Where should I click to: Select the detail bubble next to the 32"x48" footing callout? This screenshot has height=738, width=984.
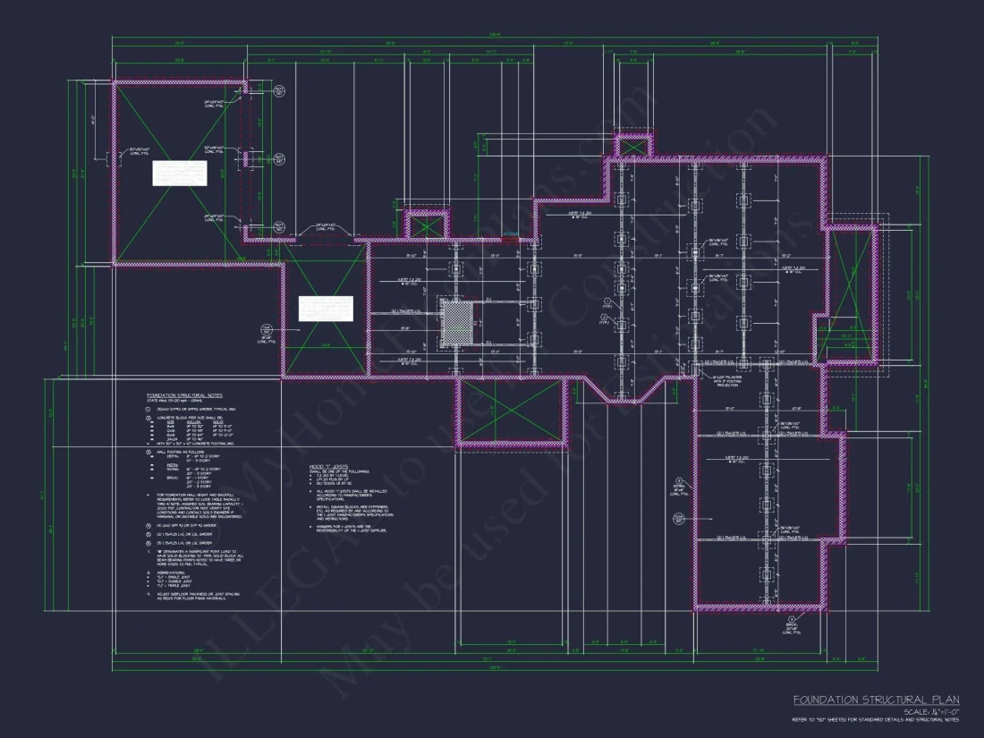(279, 158)
